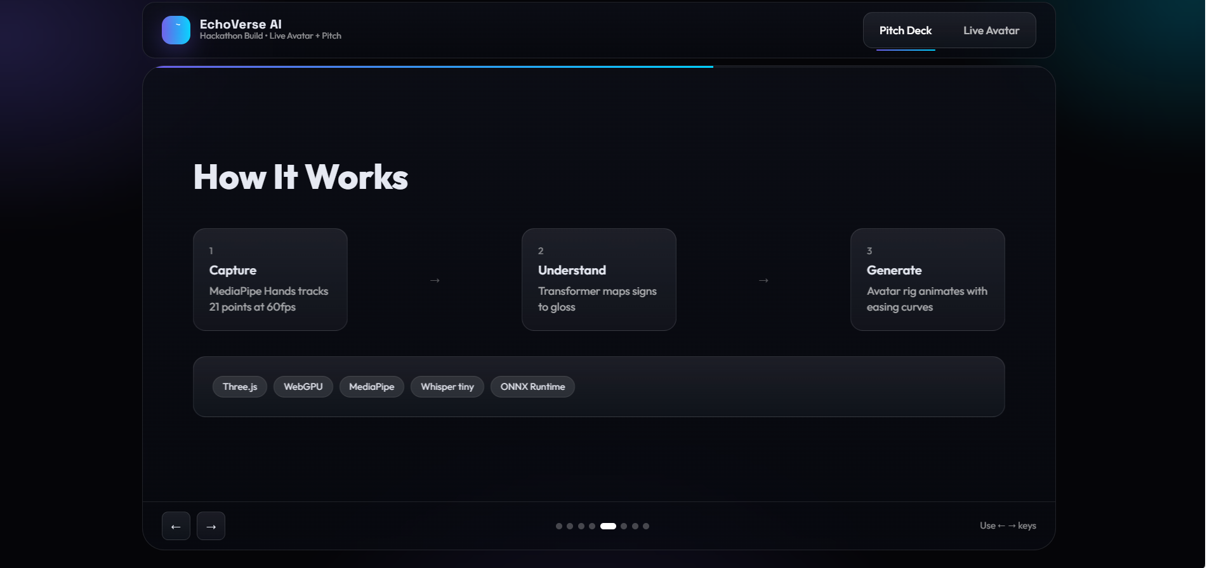Go to the previous slide arrow button

click(176, 526)
